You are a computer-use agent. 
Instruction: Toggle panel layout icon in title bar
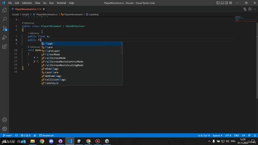[x=222, y=3]
